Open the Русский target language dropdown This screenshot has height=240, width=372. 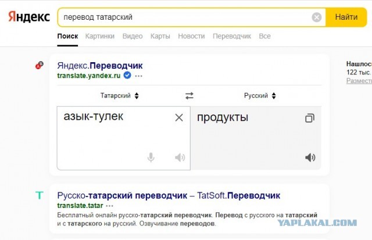point(260,95)
